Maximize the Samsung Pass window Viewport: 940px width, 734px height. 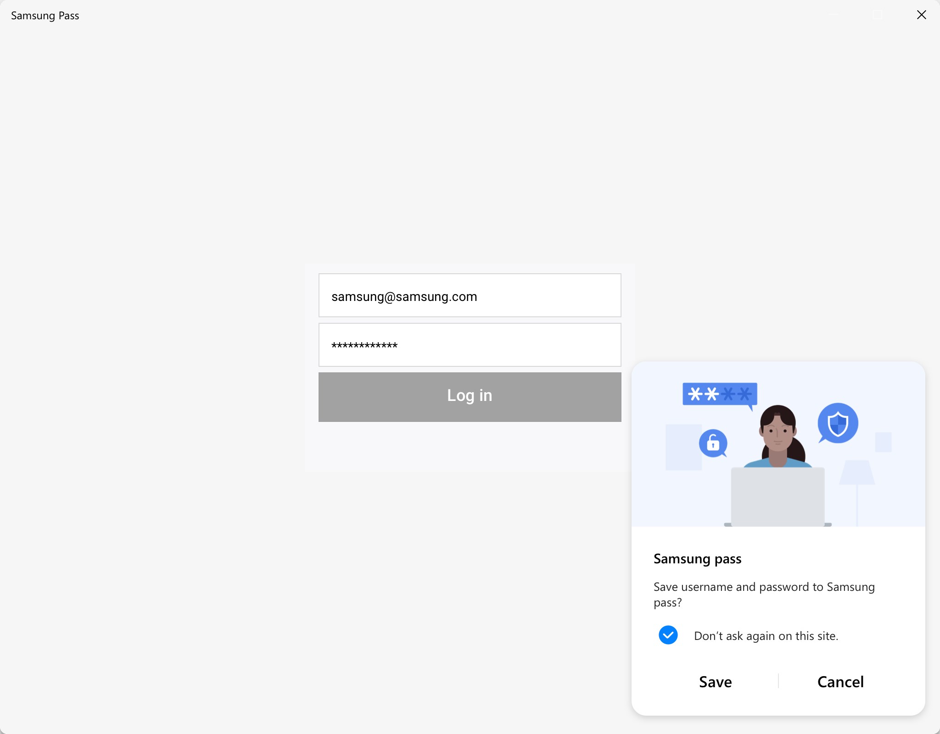[878, 15]
